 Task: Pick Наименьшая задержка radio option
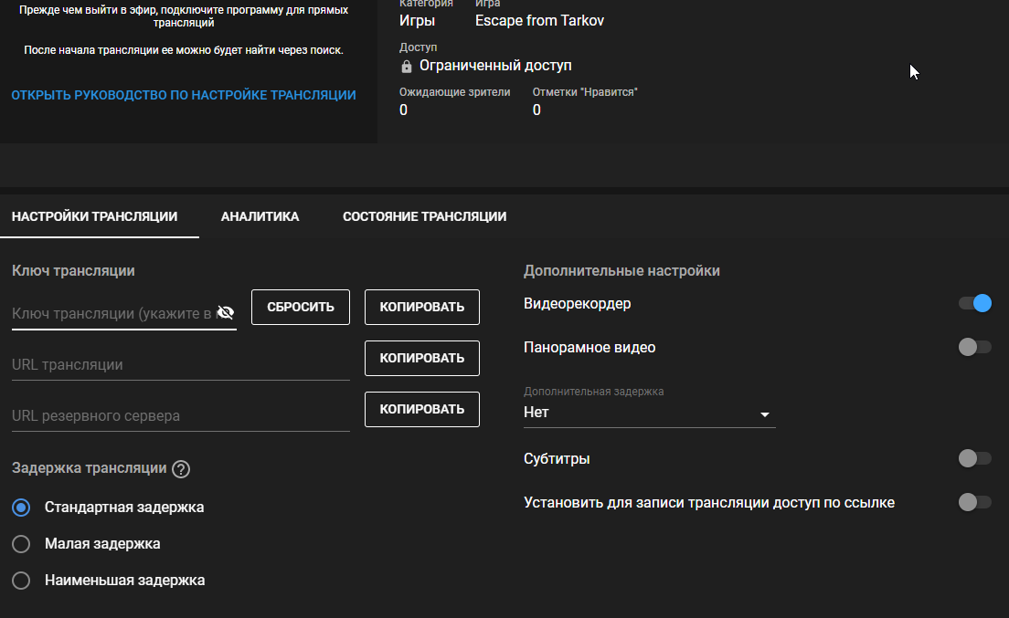tap(21, 581)
